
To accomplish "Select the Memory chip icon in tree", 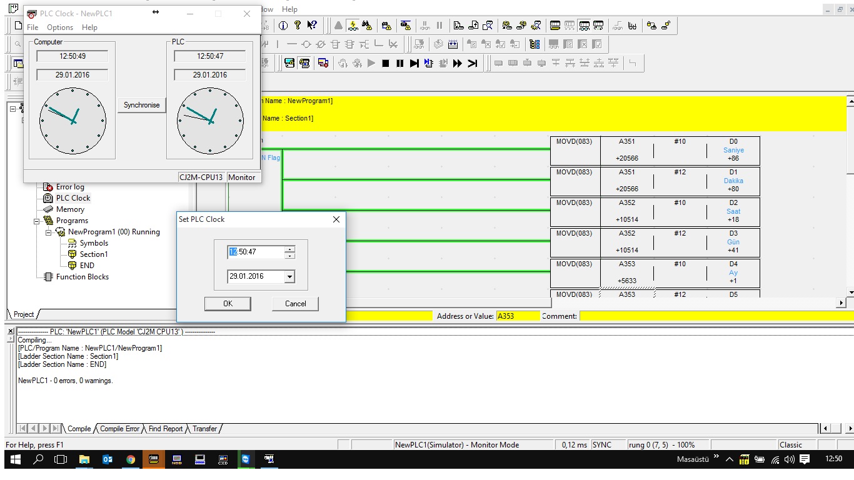I will tap(48, 209).
